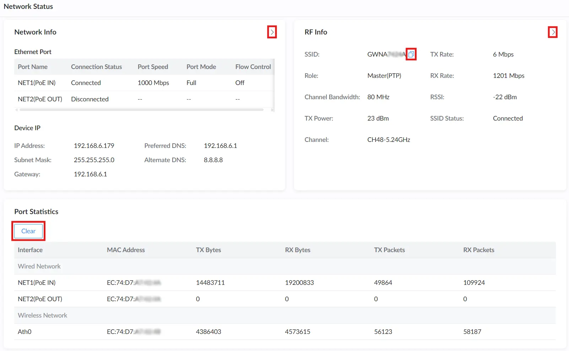569x351 pixels.
Task: Select the NET2(PoE OUT) Disconnected port row
Action: click(x=144, y=99)
